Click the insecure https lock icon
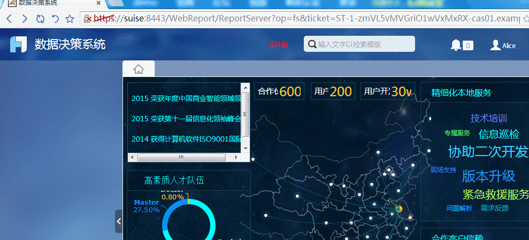The width and height of the screenshot is (529, 240). click(x=87, y=18)
